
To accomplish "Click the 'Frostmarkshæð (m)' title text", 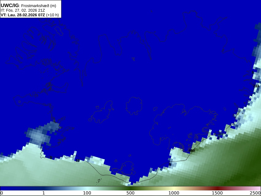I will click(39, 6).
